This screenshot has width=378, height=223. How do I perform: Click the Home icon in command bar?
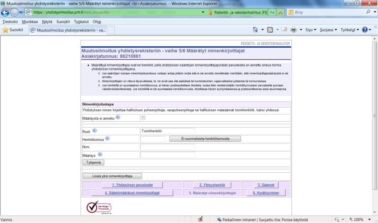tap(255, 30)
